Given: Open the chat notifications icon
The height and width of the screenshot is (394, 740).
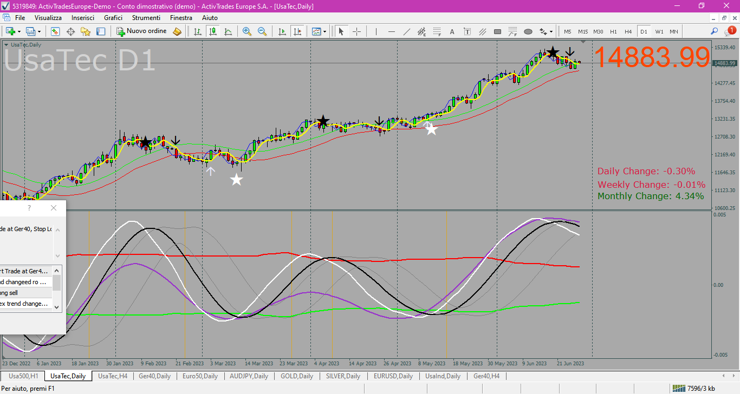Looking at the screenshot, I should (730, 31).
